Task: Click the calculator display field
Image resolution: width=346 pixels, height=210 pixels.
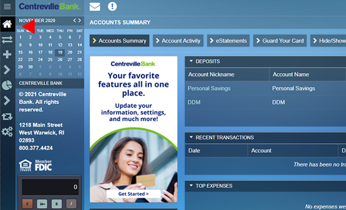Action: pyautogui.click(x=50, y=187)
